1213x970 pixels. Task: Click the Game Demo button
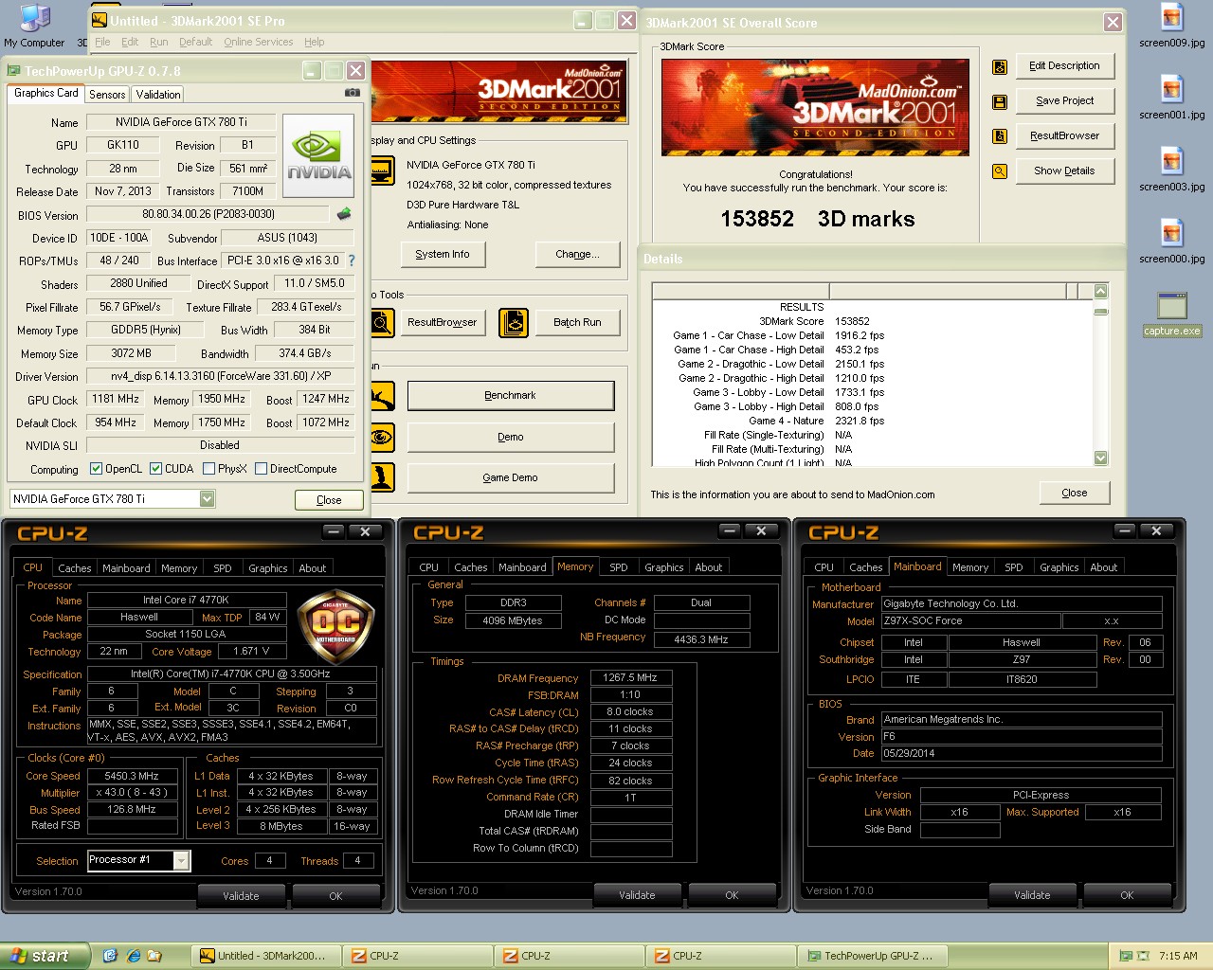(511, 478)
